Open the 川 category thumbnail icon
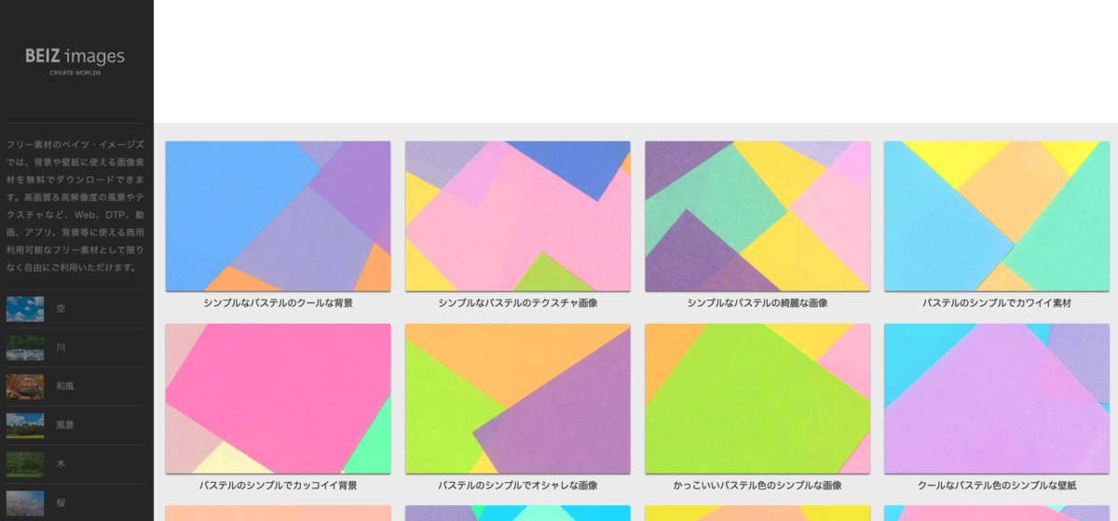Viewport: 1118px width, 521px height. pyautogui.click(x=25, y=348)
